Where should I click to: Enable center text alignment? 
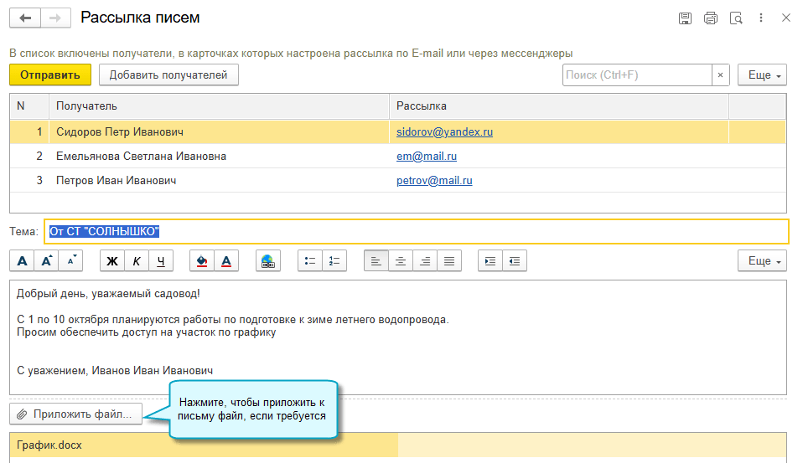(401, 261)
